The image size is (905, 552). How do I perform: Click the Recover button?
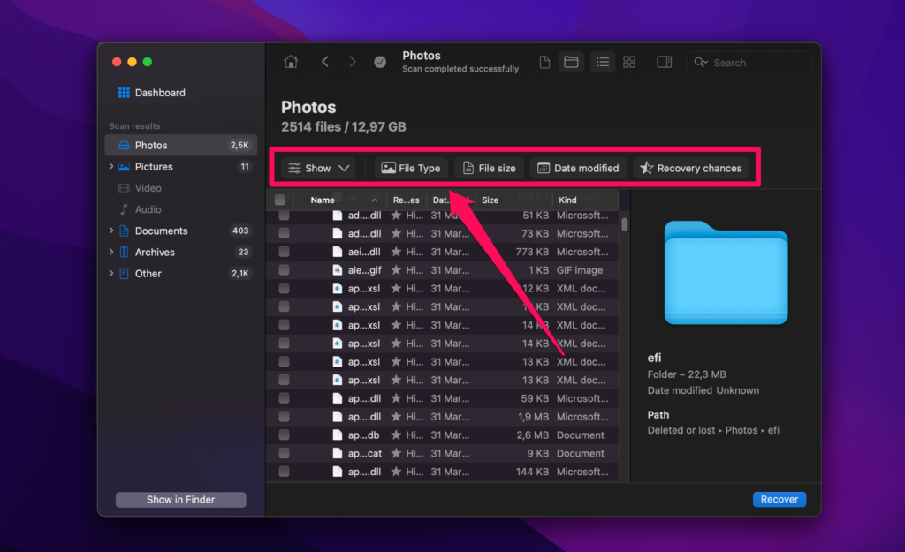point(780,500)
